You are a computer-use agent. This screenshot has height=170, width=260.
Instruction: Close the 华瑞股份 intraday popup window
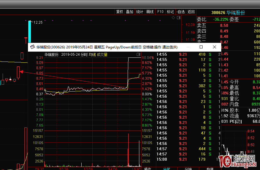(x=215, y=47)
